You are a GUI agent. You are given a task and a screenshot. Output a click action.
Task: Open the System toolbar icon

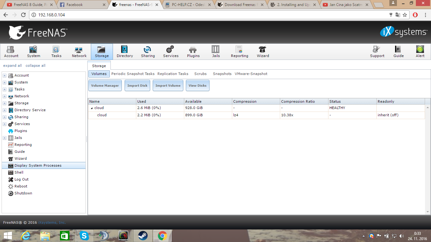(x=33, y=52)
